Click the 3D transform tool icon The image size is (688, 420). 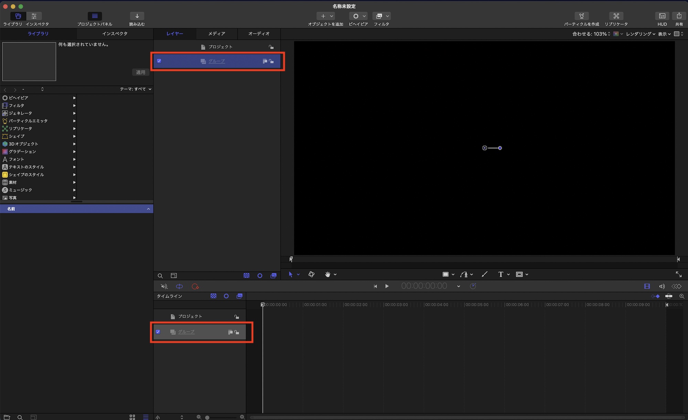pyautogui.click(x=311, y=274)
